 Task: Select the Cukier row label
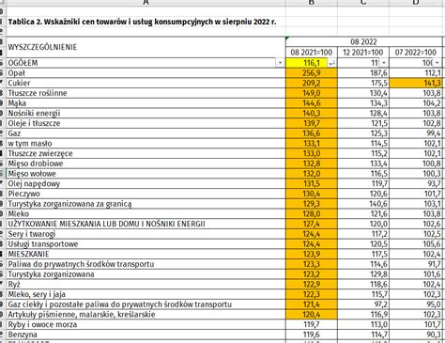[x=146, y=83]
